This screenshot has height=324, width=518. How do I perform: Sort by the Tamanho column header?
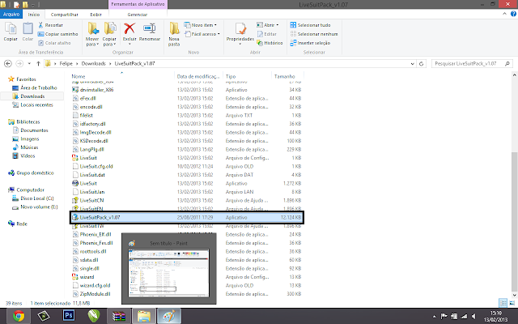tap(284, 76)
